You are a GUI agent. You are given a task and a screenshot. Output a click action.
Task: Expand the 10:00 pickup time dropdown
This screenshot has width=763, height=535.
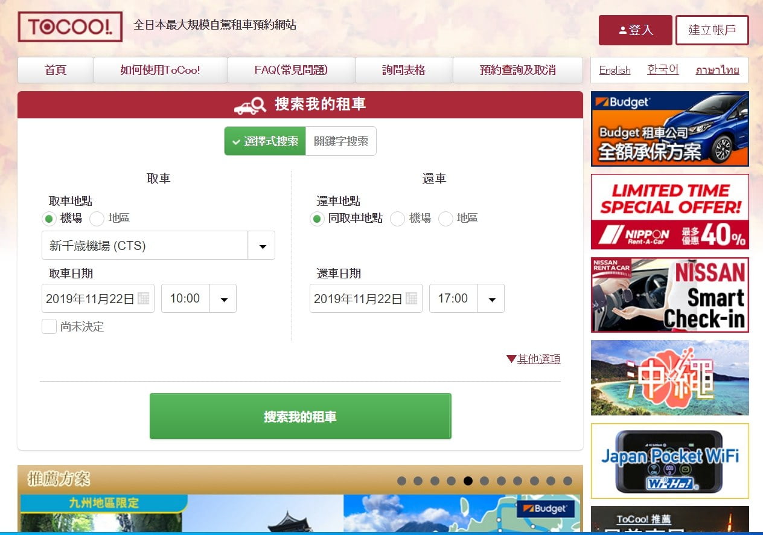(223, 298)
